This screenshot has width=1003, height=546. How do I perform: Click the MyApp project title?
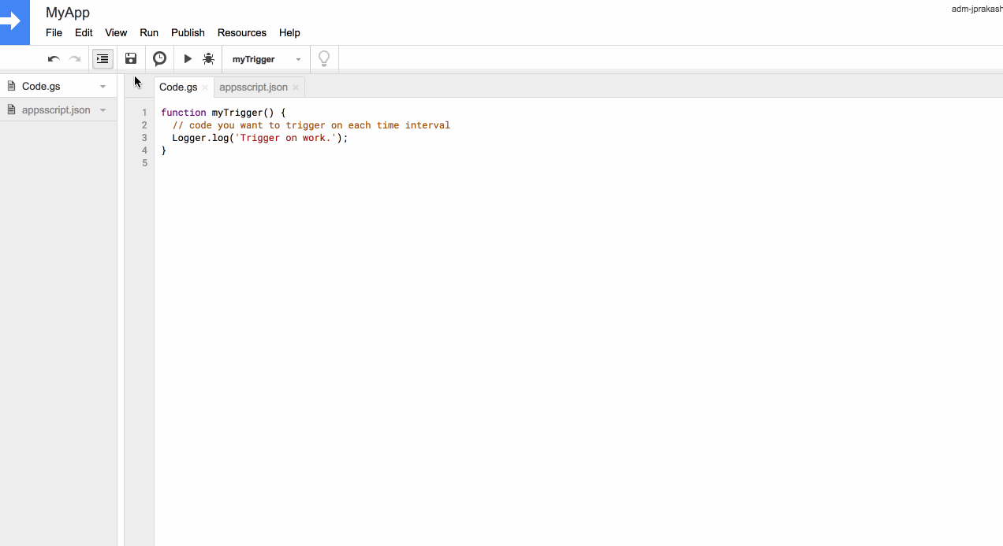69,13
